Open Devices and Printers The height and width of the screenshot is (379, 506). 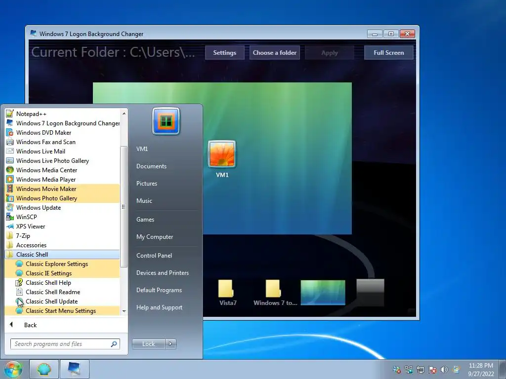(166, 273)
